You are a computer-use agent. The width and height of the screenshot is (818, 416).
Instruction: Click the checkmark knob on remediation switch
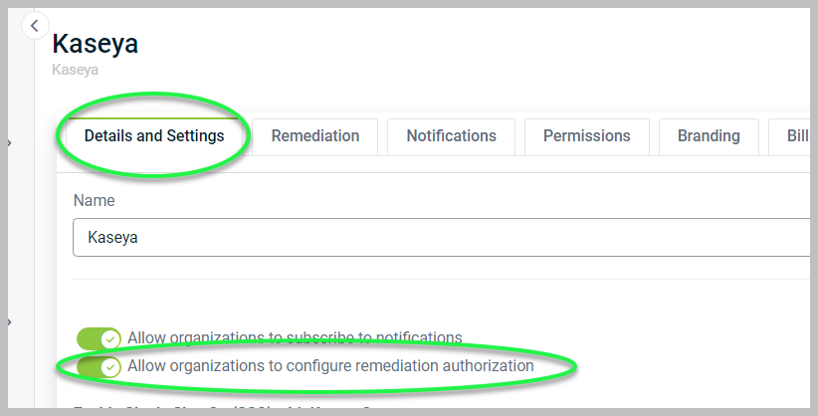coord(110,367)
